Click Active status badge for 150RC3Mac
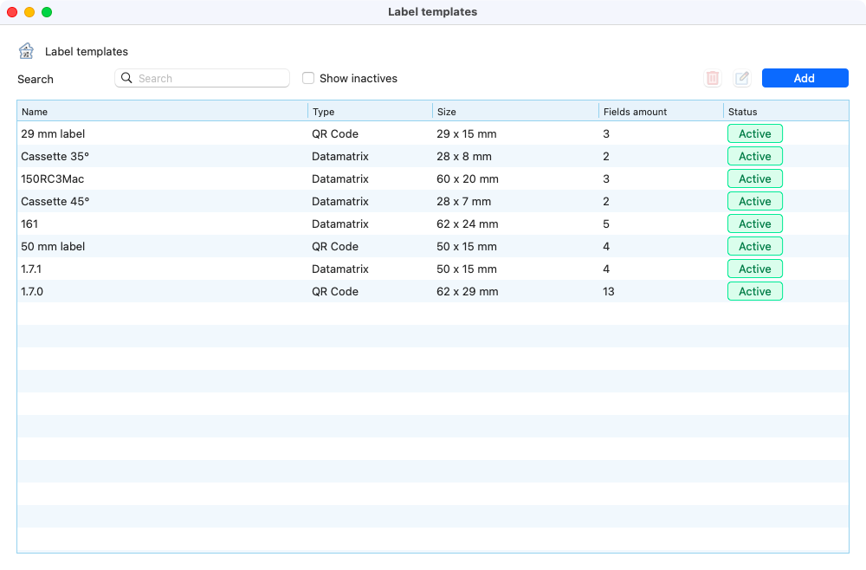Screen dimensions: 866x570 coord(755,179)
